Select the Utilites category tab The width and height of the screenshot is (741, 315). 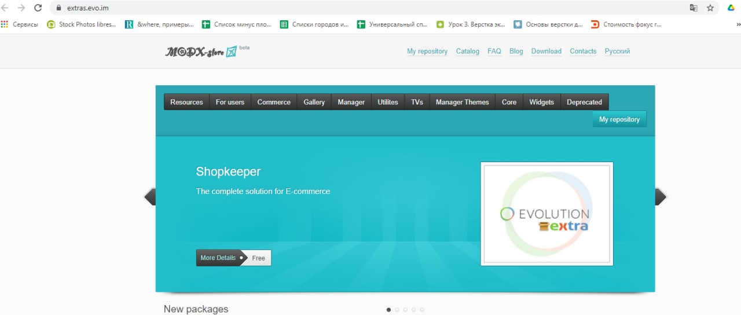(388, 102)
